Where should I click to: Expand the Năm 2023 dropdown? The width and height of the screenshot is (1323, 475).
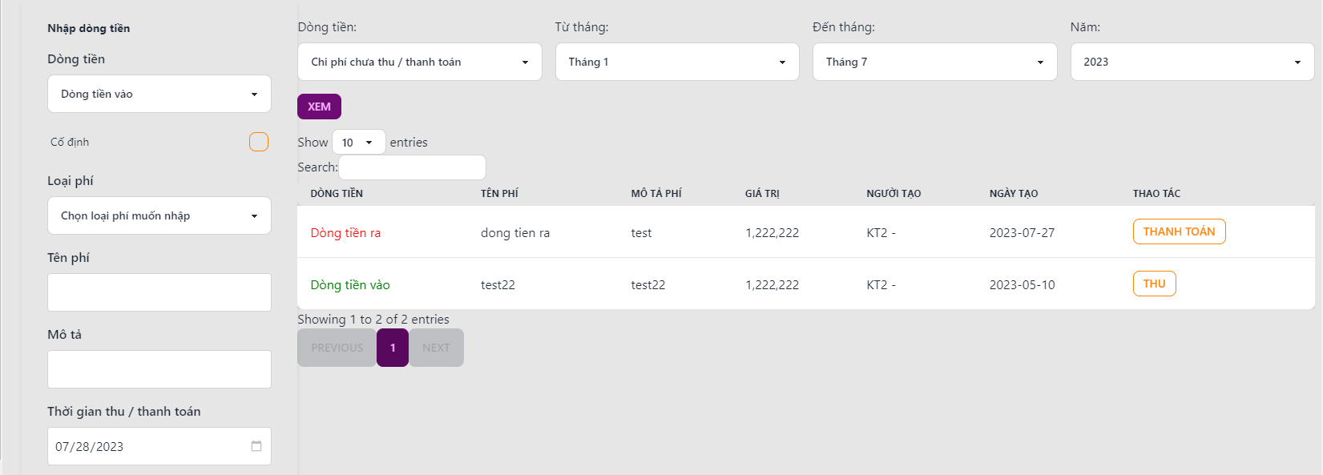pyautogui.click(x=1192, y=62)
